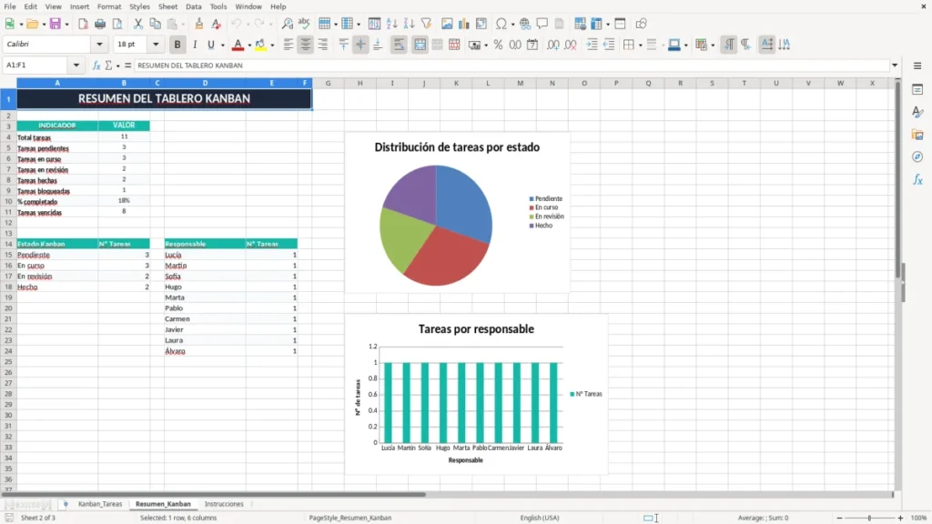Apply the red font color swatch
Viewport: 932px width, 524px height.
pyautogui.click(x=238, y=45)
